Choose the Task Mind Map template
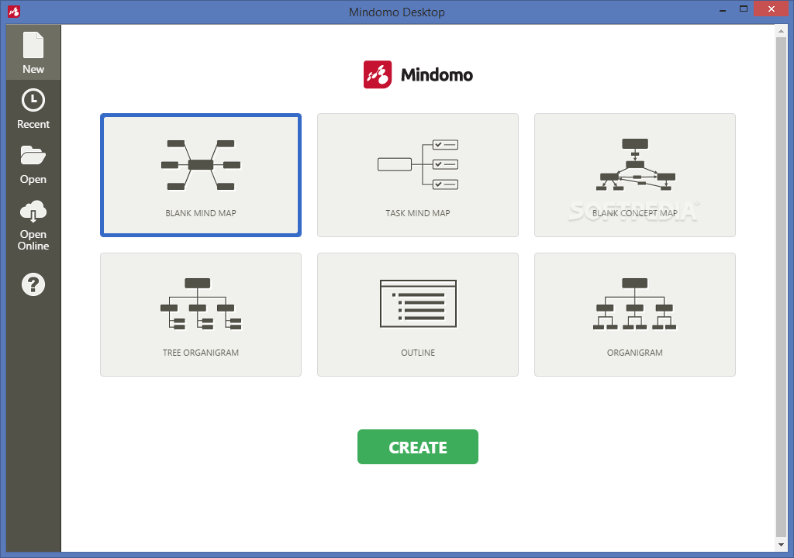The height and width of the screenshot is (558, 794). click(418, 175)
